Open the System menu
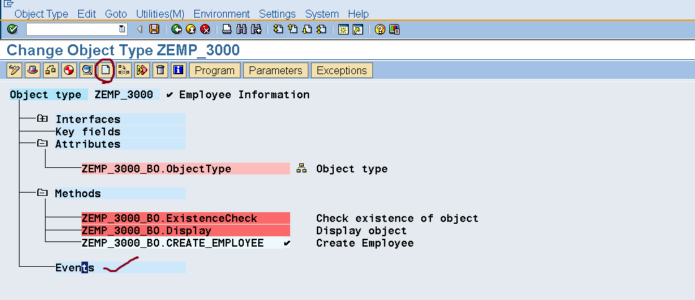 coord(322,14)
